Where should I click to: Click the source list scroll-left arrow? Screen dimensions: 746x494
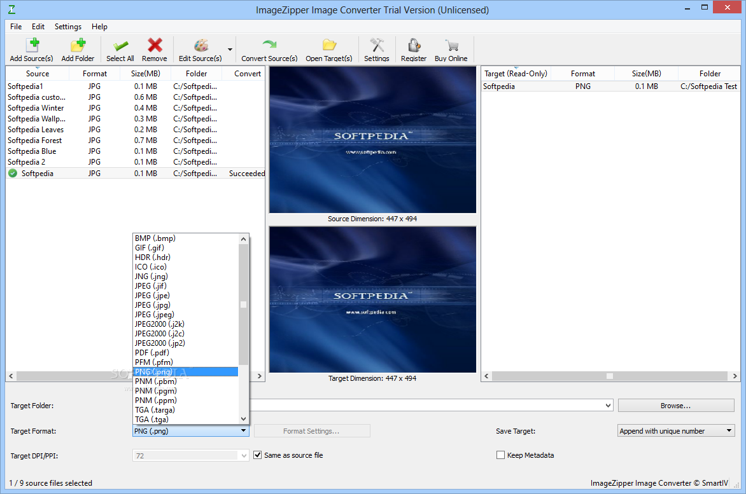coord(11,376)
